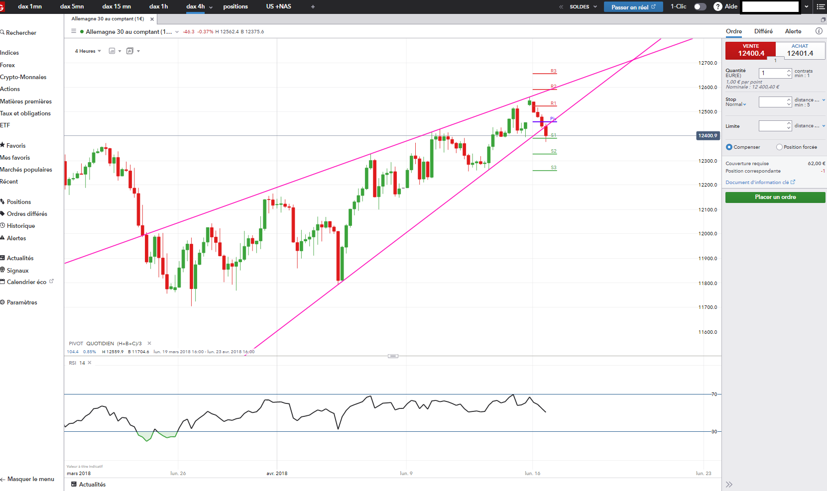
Task: Open the Document d'information clé link
Action: coord(760,183)
